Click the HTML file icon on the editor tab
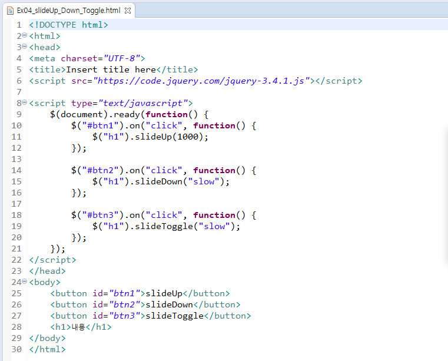 (10, 11)
